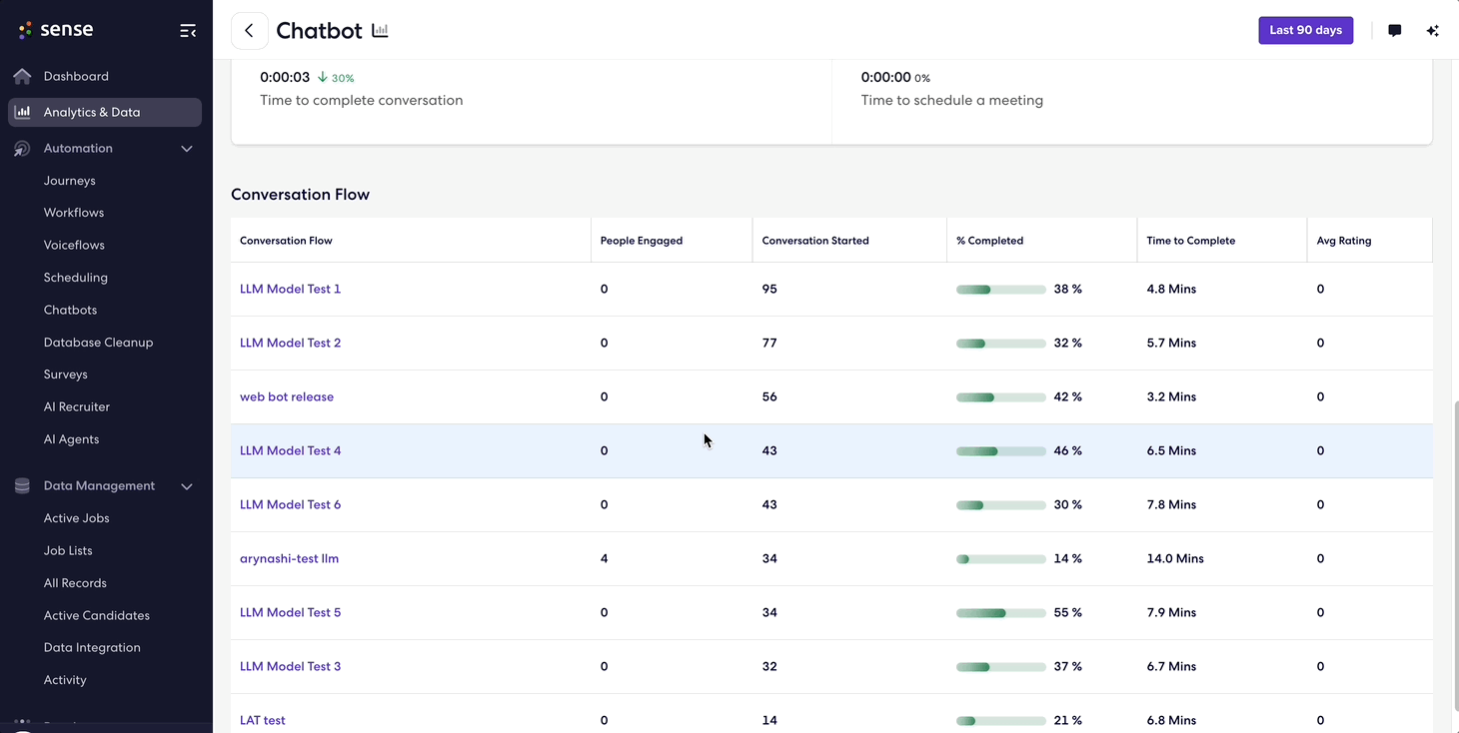
Task: Collapse the Data Management section chevron
Action: [x=186, y=486]
